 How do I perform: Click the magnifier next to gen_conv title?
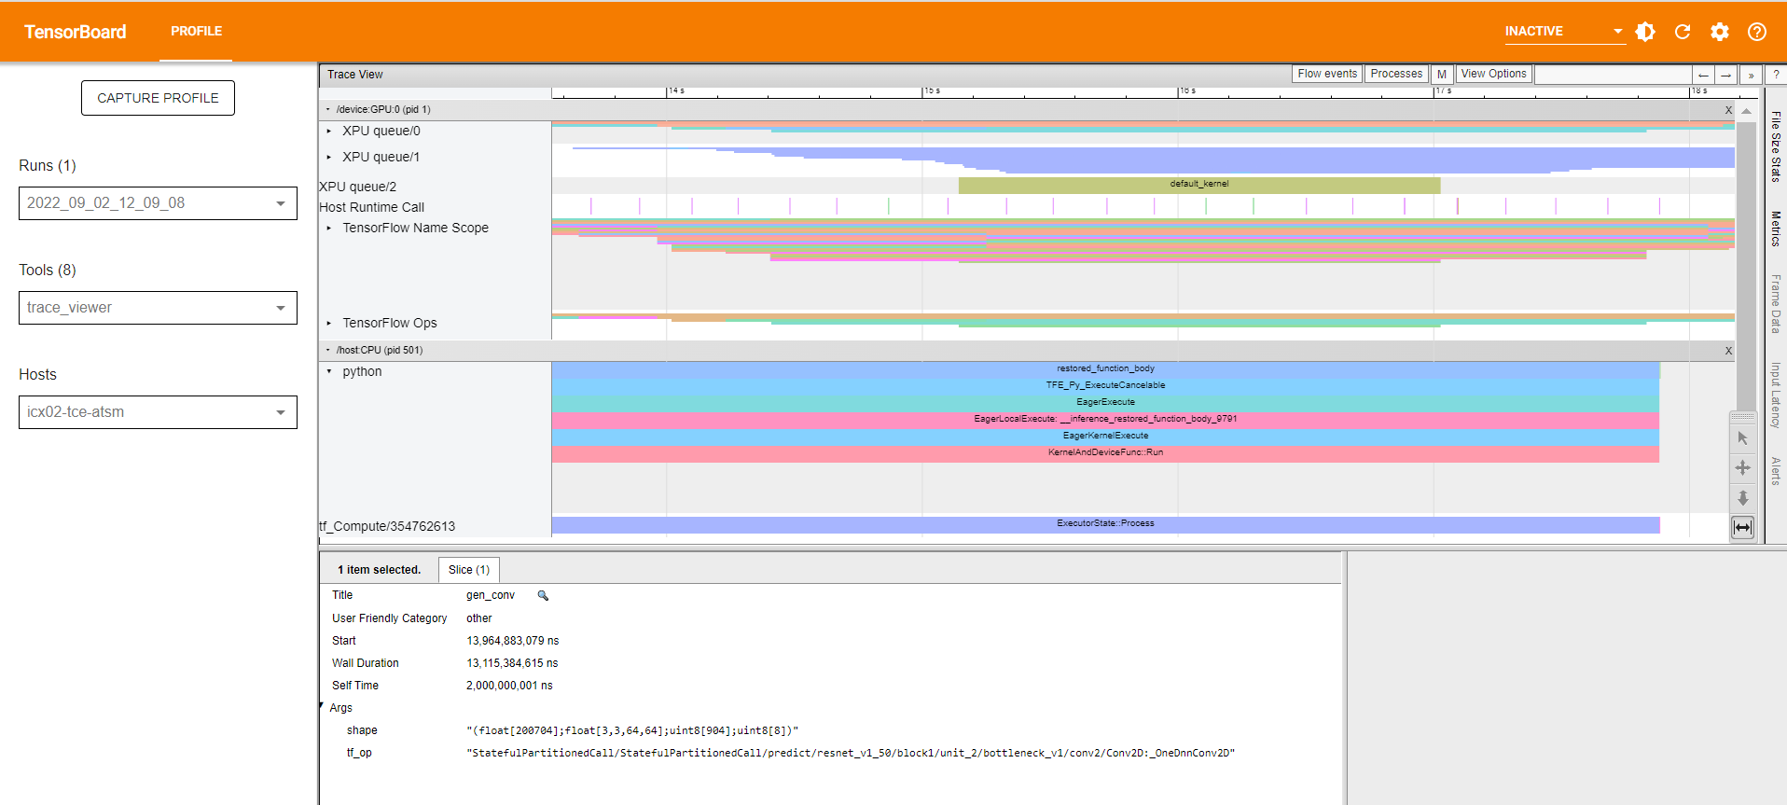point(543,596)
